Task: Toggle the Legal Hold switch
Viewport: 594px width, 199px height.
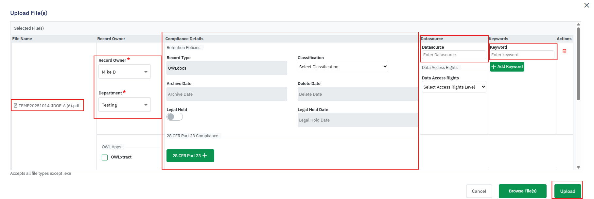Action: click(175, 117)
